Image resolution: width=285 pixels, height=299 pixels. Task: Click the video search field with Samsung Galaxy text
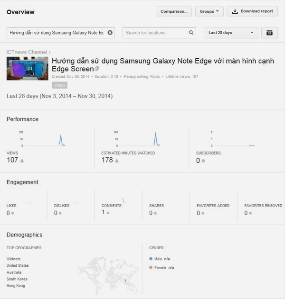pos(61,33)
